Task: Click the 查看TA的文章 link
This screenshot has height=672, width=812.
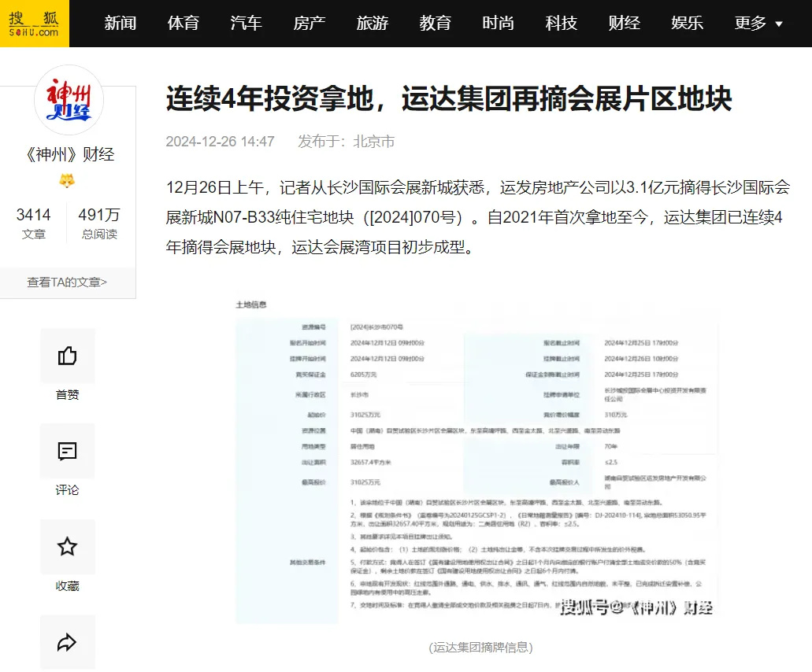Action: coord(67,282)
